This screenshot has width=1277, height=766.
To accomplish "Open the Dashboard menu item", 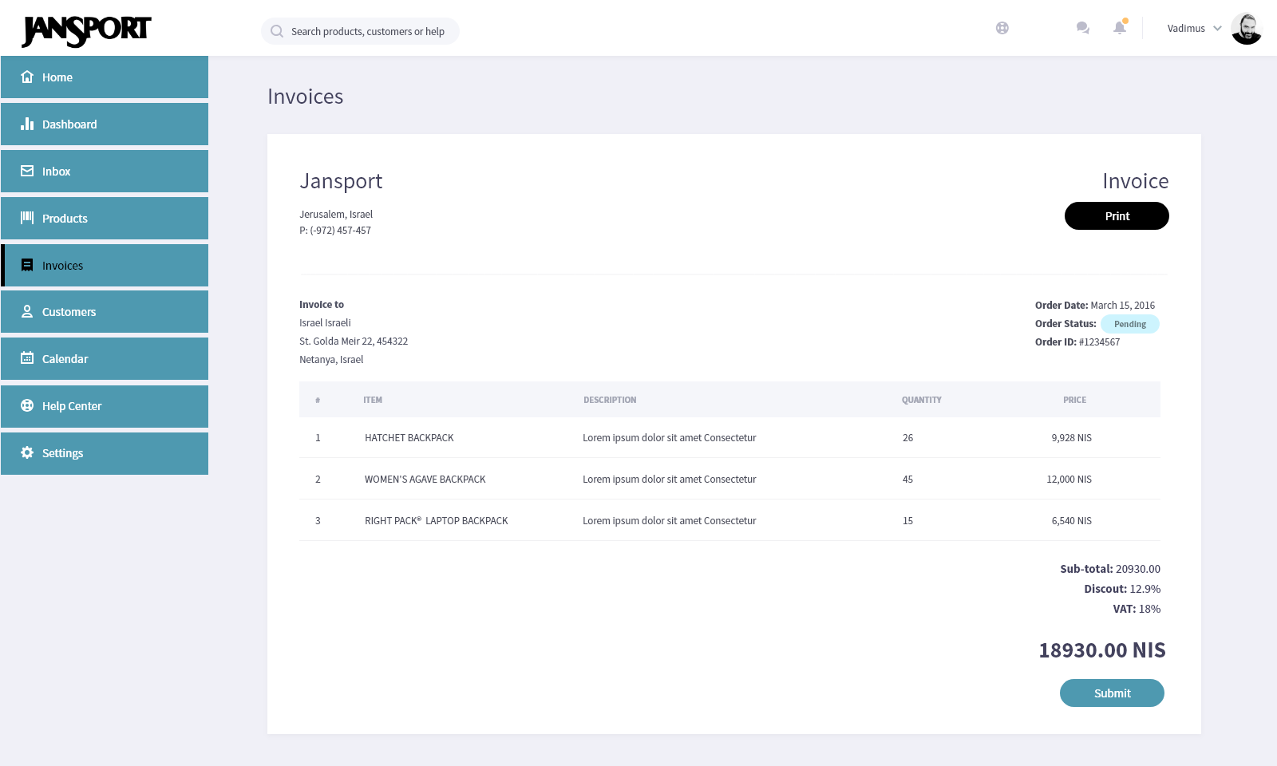I will click(x=105, y=124).
